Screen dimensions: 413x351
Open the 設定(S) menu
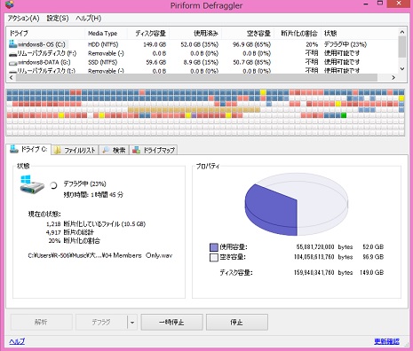tap(58, 19)
